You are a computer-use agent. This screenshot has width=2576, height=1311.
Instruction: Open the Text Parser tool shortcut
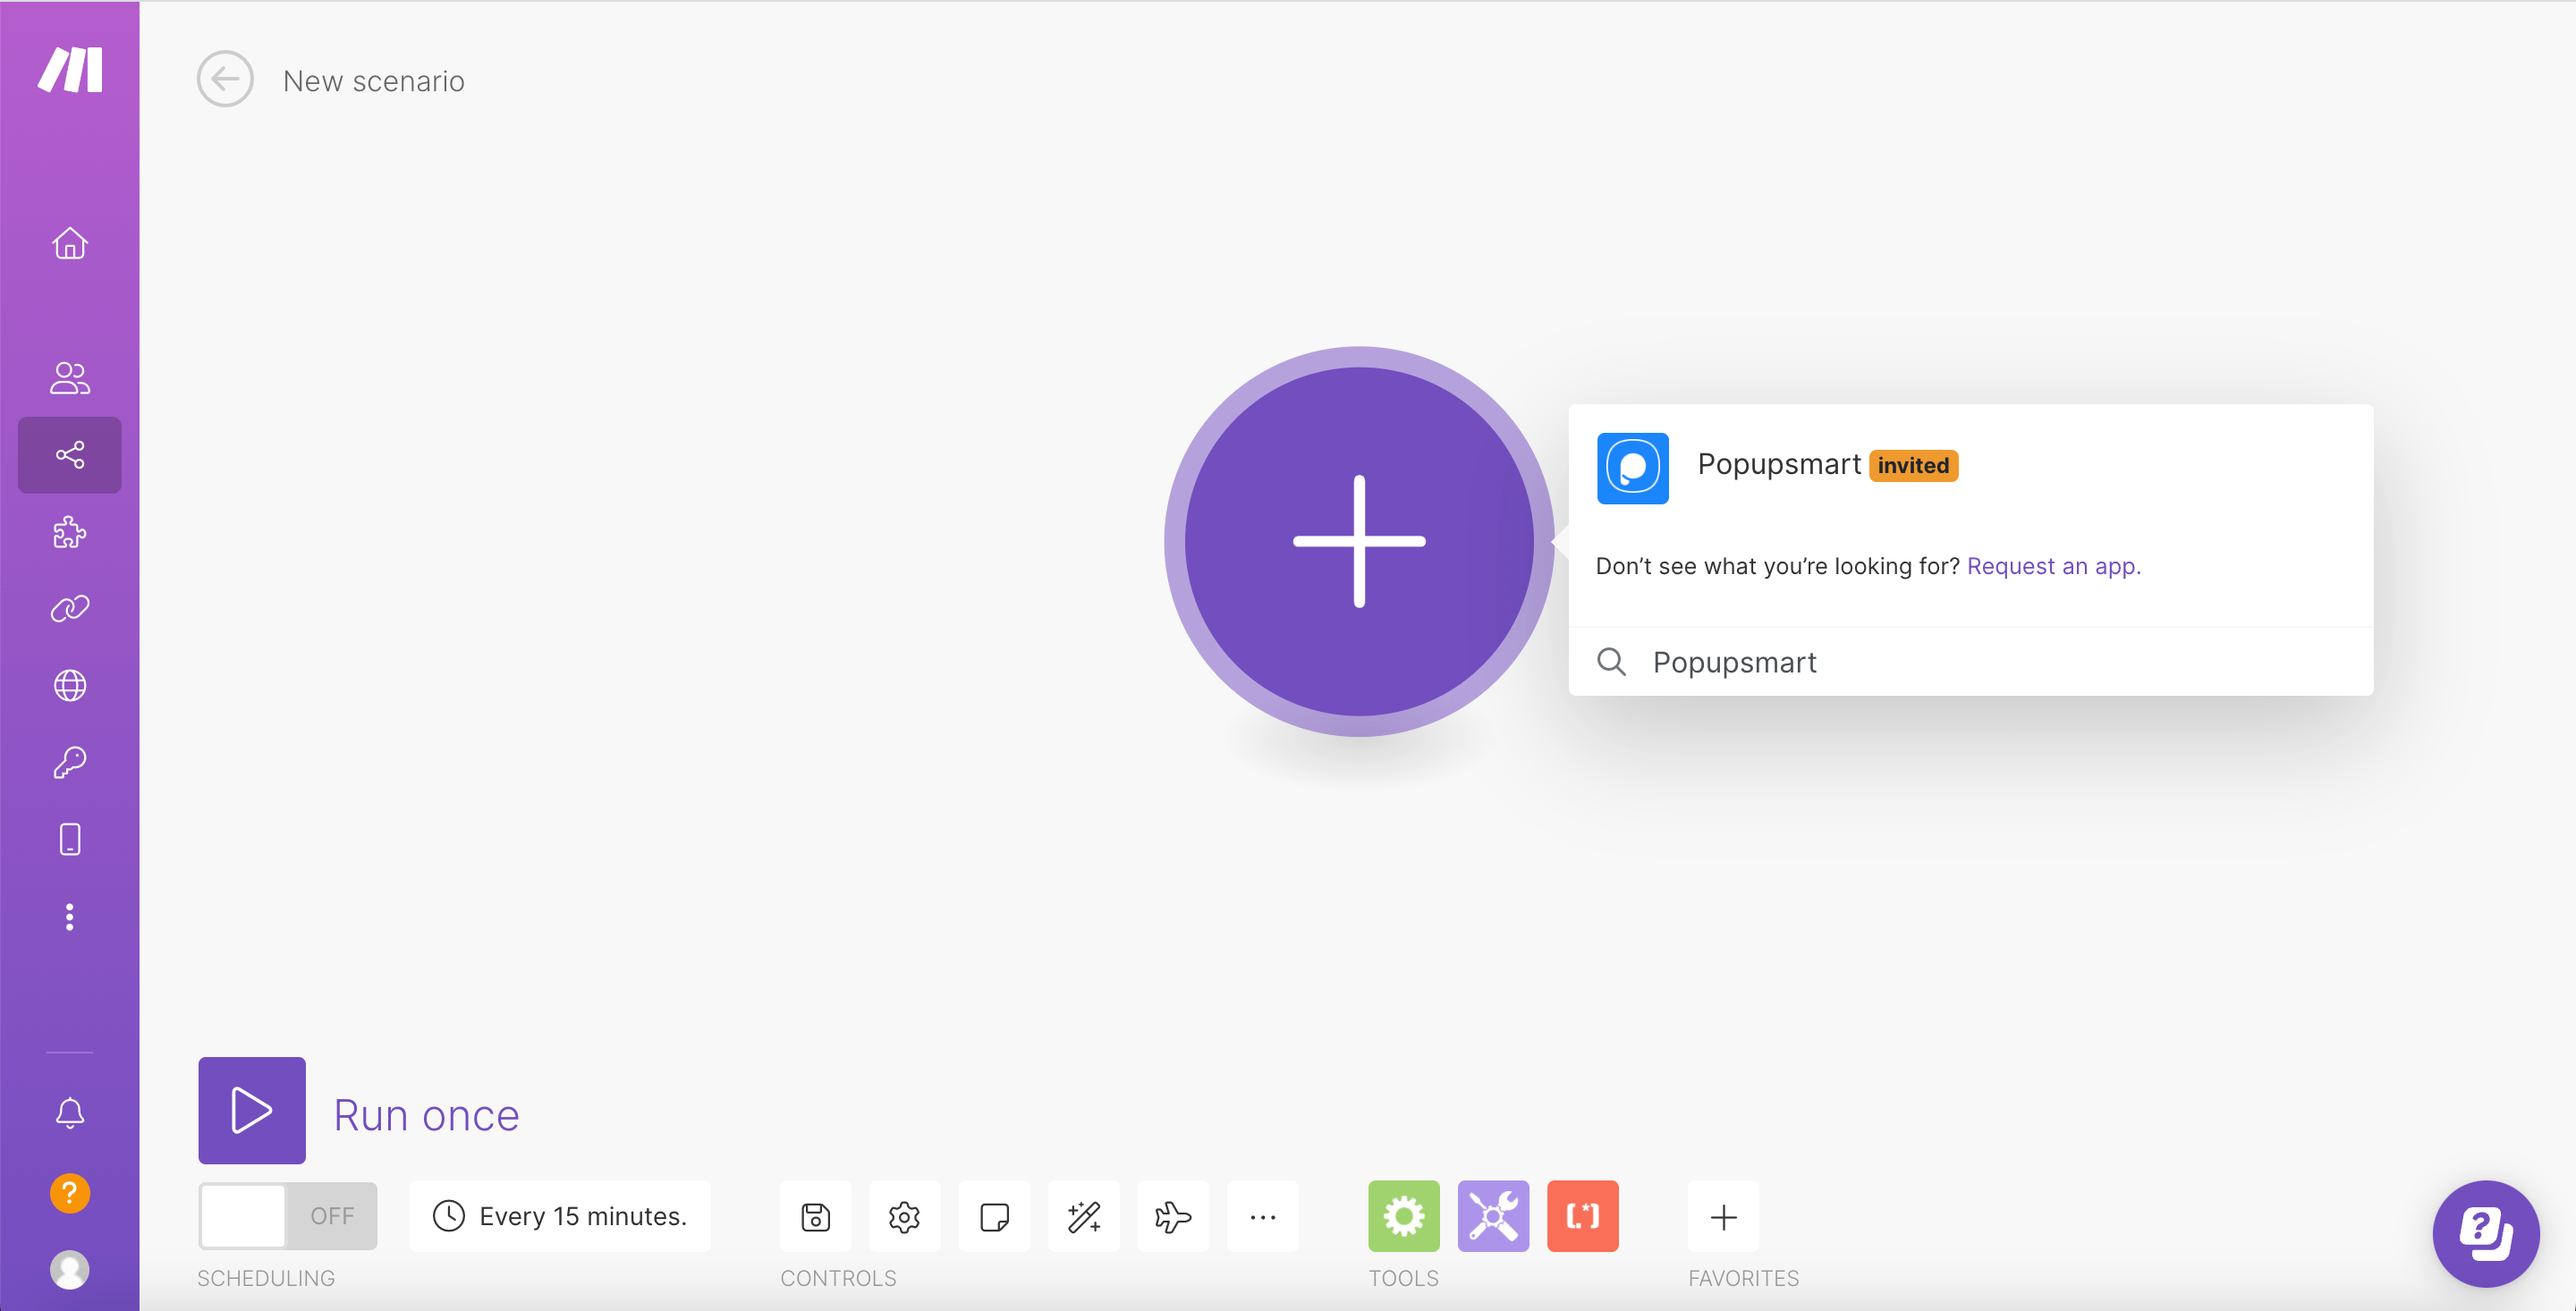pos(1582,1216)
